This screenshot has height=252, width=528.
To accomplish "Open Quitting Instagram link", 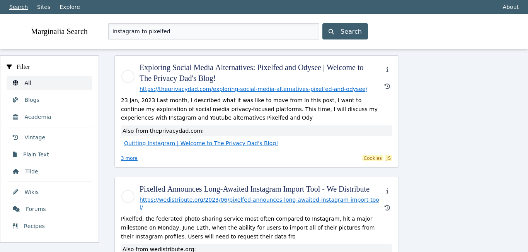I will tap(201, 143).
